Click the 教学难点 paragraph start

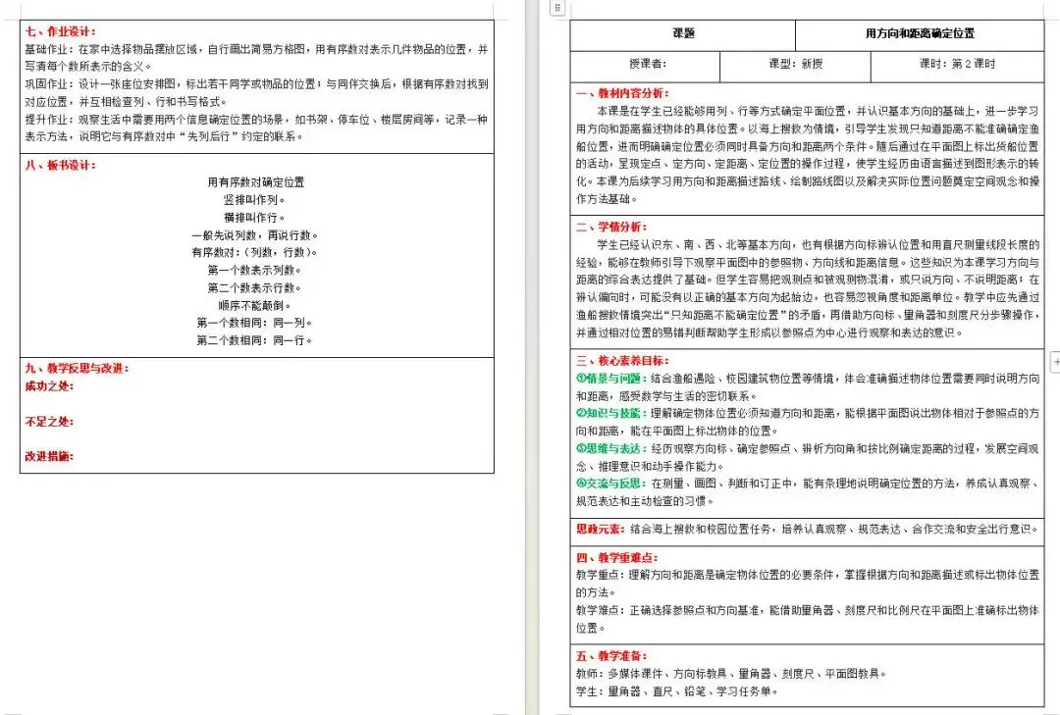(599, 610)
